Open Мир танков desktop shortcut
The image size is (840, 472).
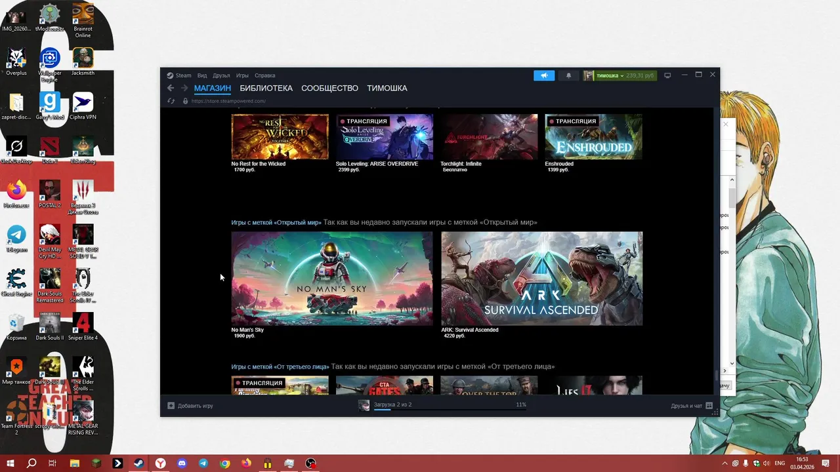click(x=16, y=370)
